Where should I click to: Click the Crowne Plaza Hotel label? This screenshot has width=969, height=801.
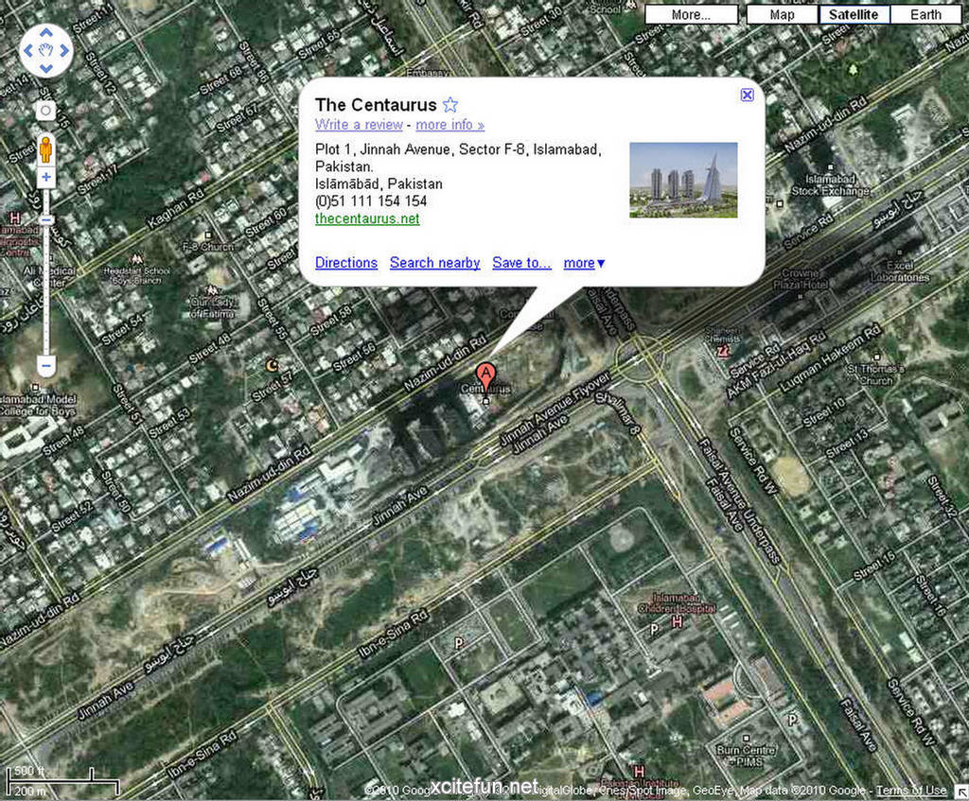point(802,279)
